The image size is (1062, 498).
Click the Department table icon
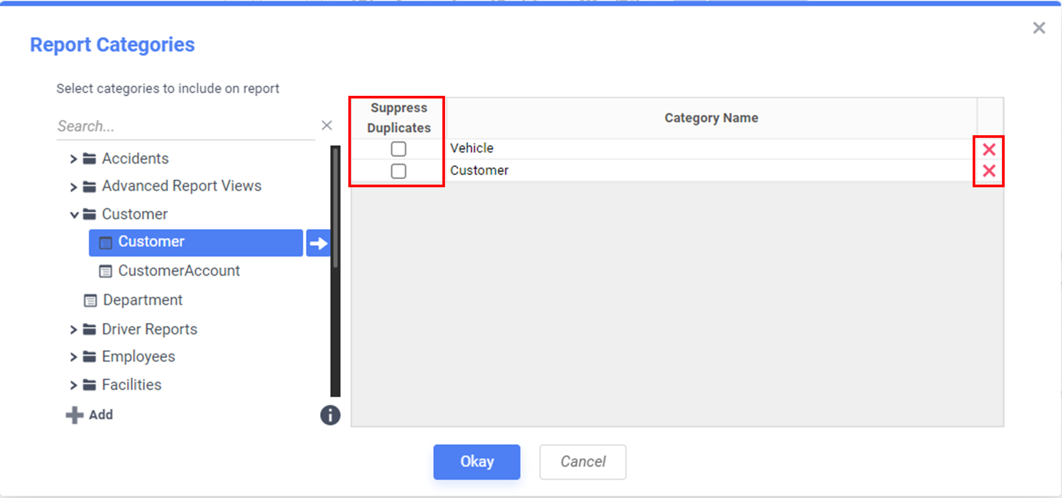[x=90, y=300]
